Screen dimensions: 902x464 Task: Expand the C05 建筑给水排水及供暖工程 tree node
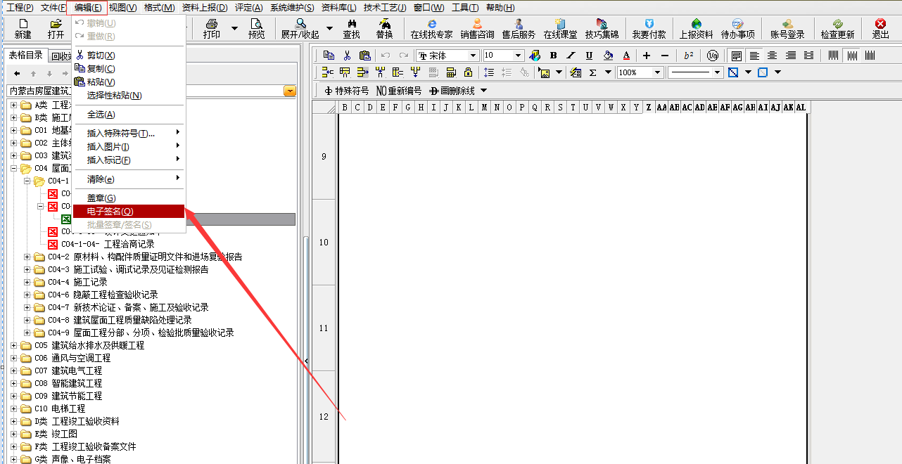click(x=14, y=345)
